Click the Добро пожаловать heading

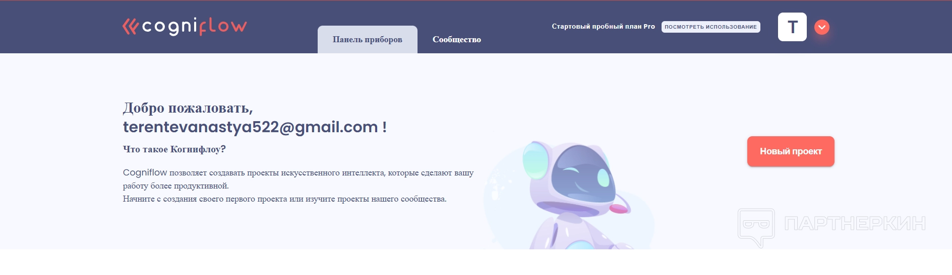[x=188, y=108]
